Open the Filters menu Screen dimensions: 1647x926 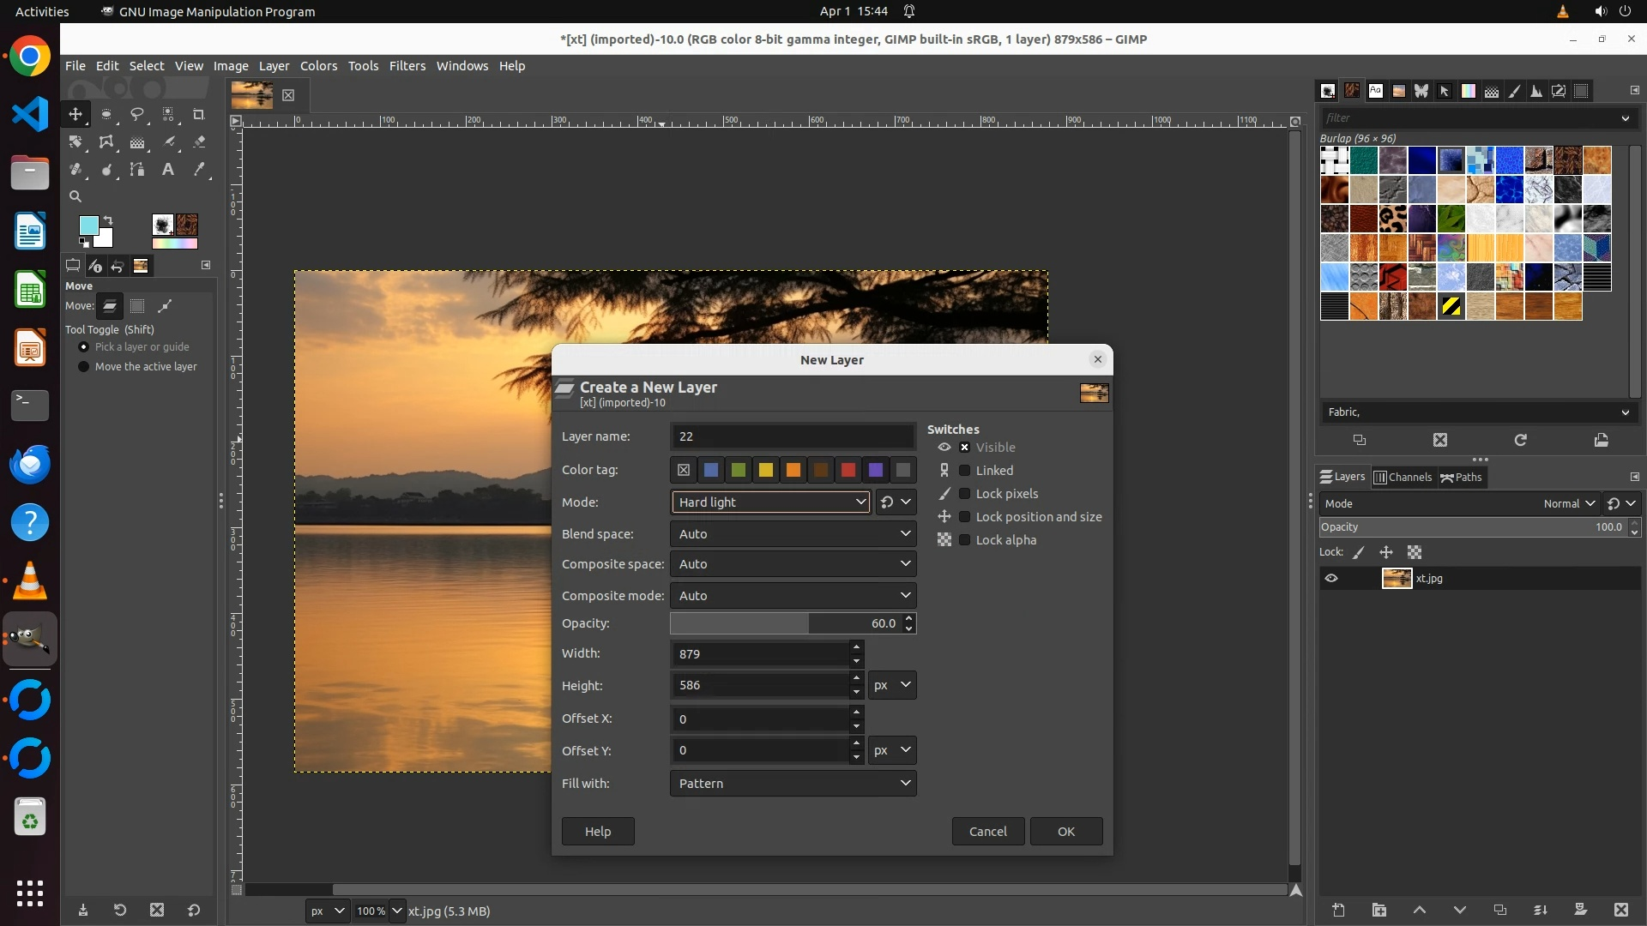click(407, 66)
